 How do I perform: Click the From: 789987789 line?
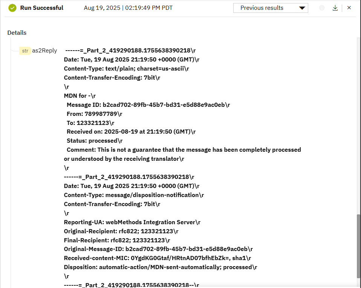click(x=94, y=114)
